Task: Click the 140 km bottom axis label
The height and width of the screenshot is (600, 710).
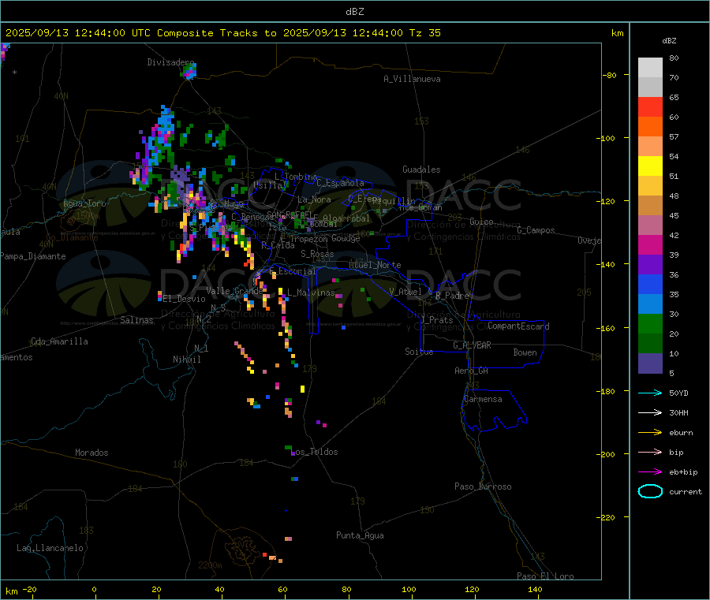Action: (x=535, y=589)
